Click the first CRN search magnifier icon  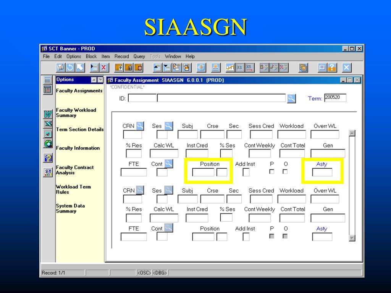(140, 126)
